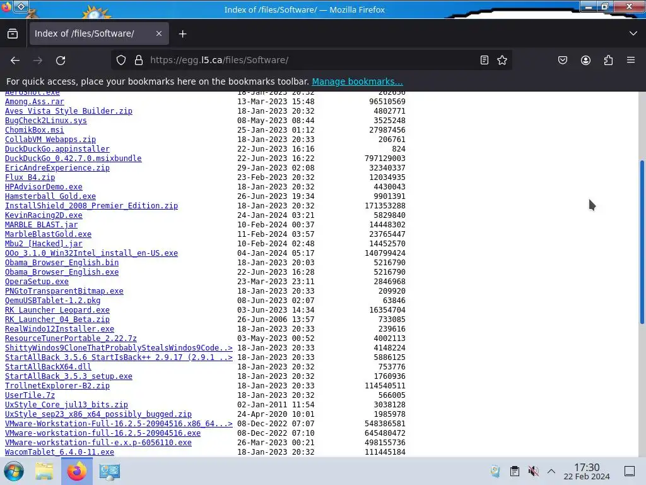Download Among.Ass.rar

pos(35,102)
